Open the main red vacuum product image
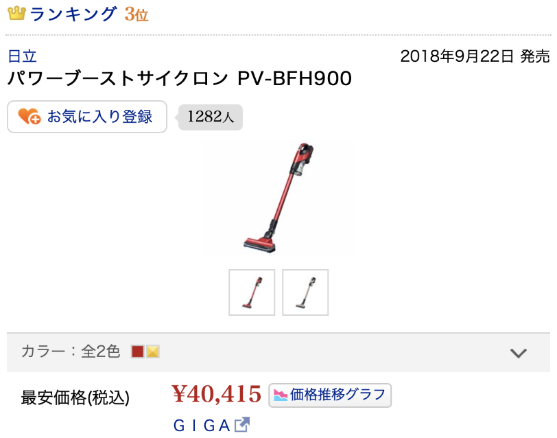 (279, 197)
